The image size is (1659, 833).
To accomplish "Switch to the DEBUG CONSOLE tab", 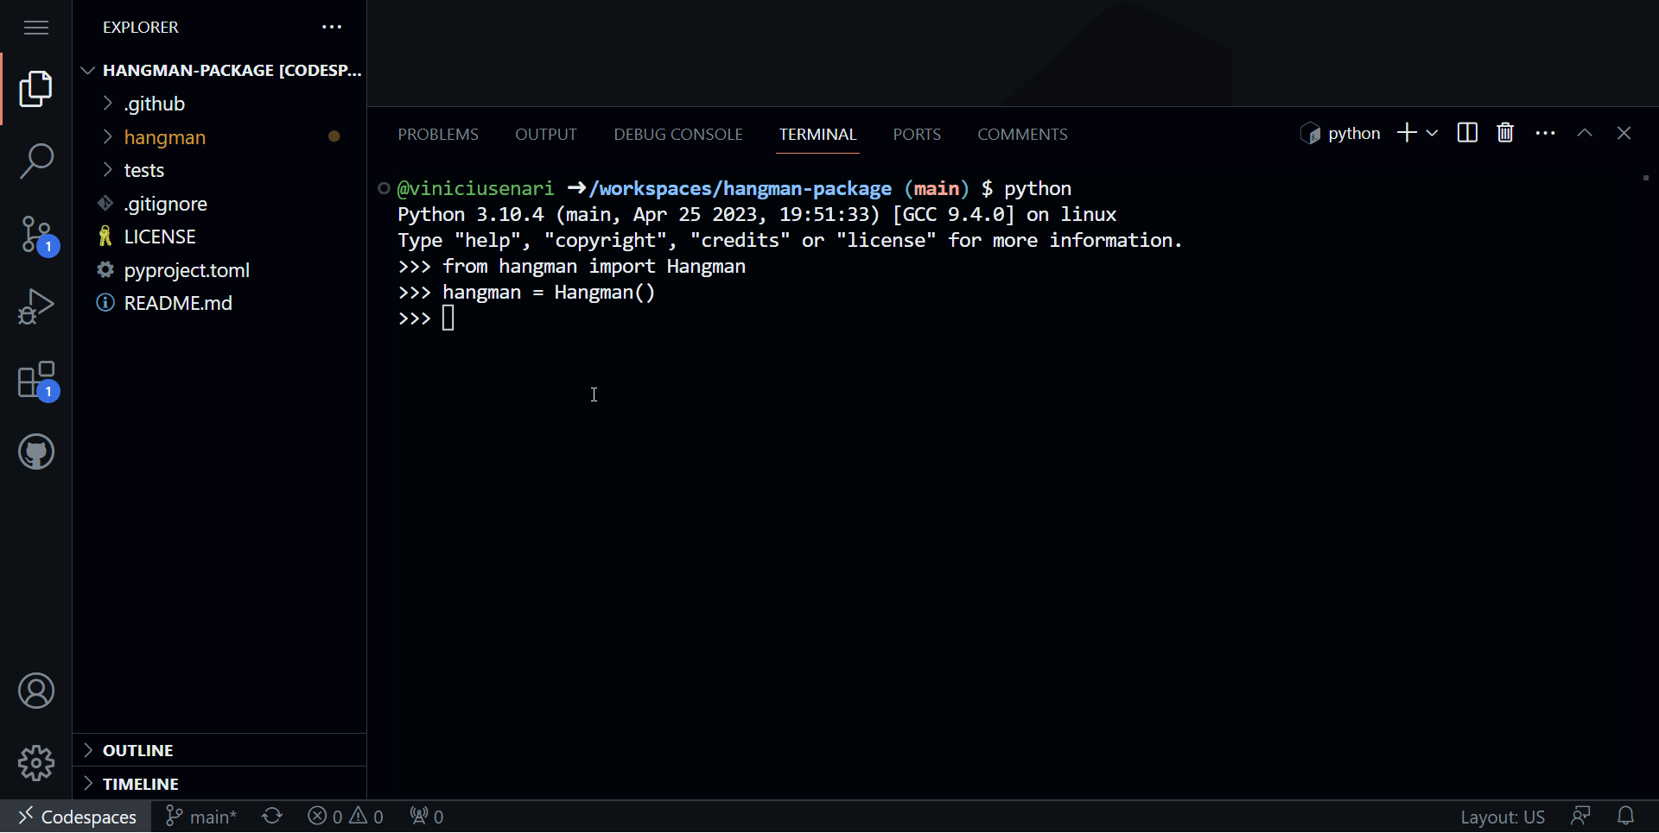I will tap(678, 135).
